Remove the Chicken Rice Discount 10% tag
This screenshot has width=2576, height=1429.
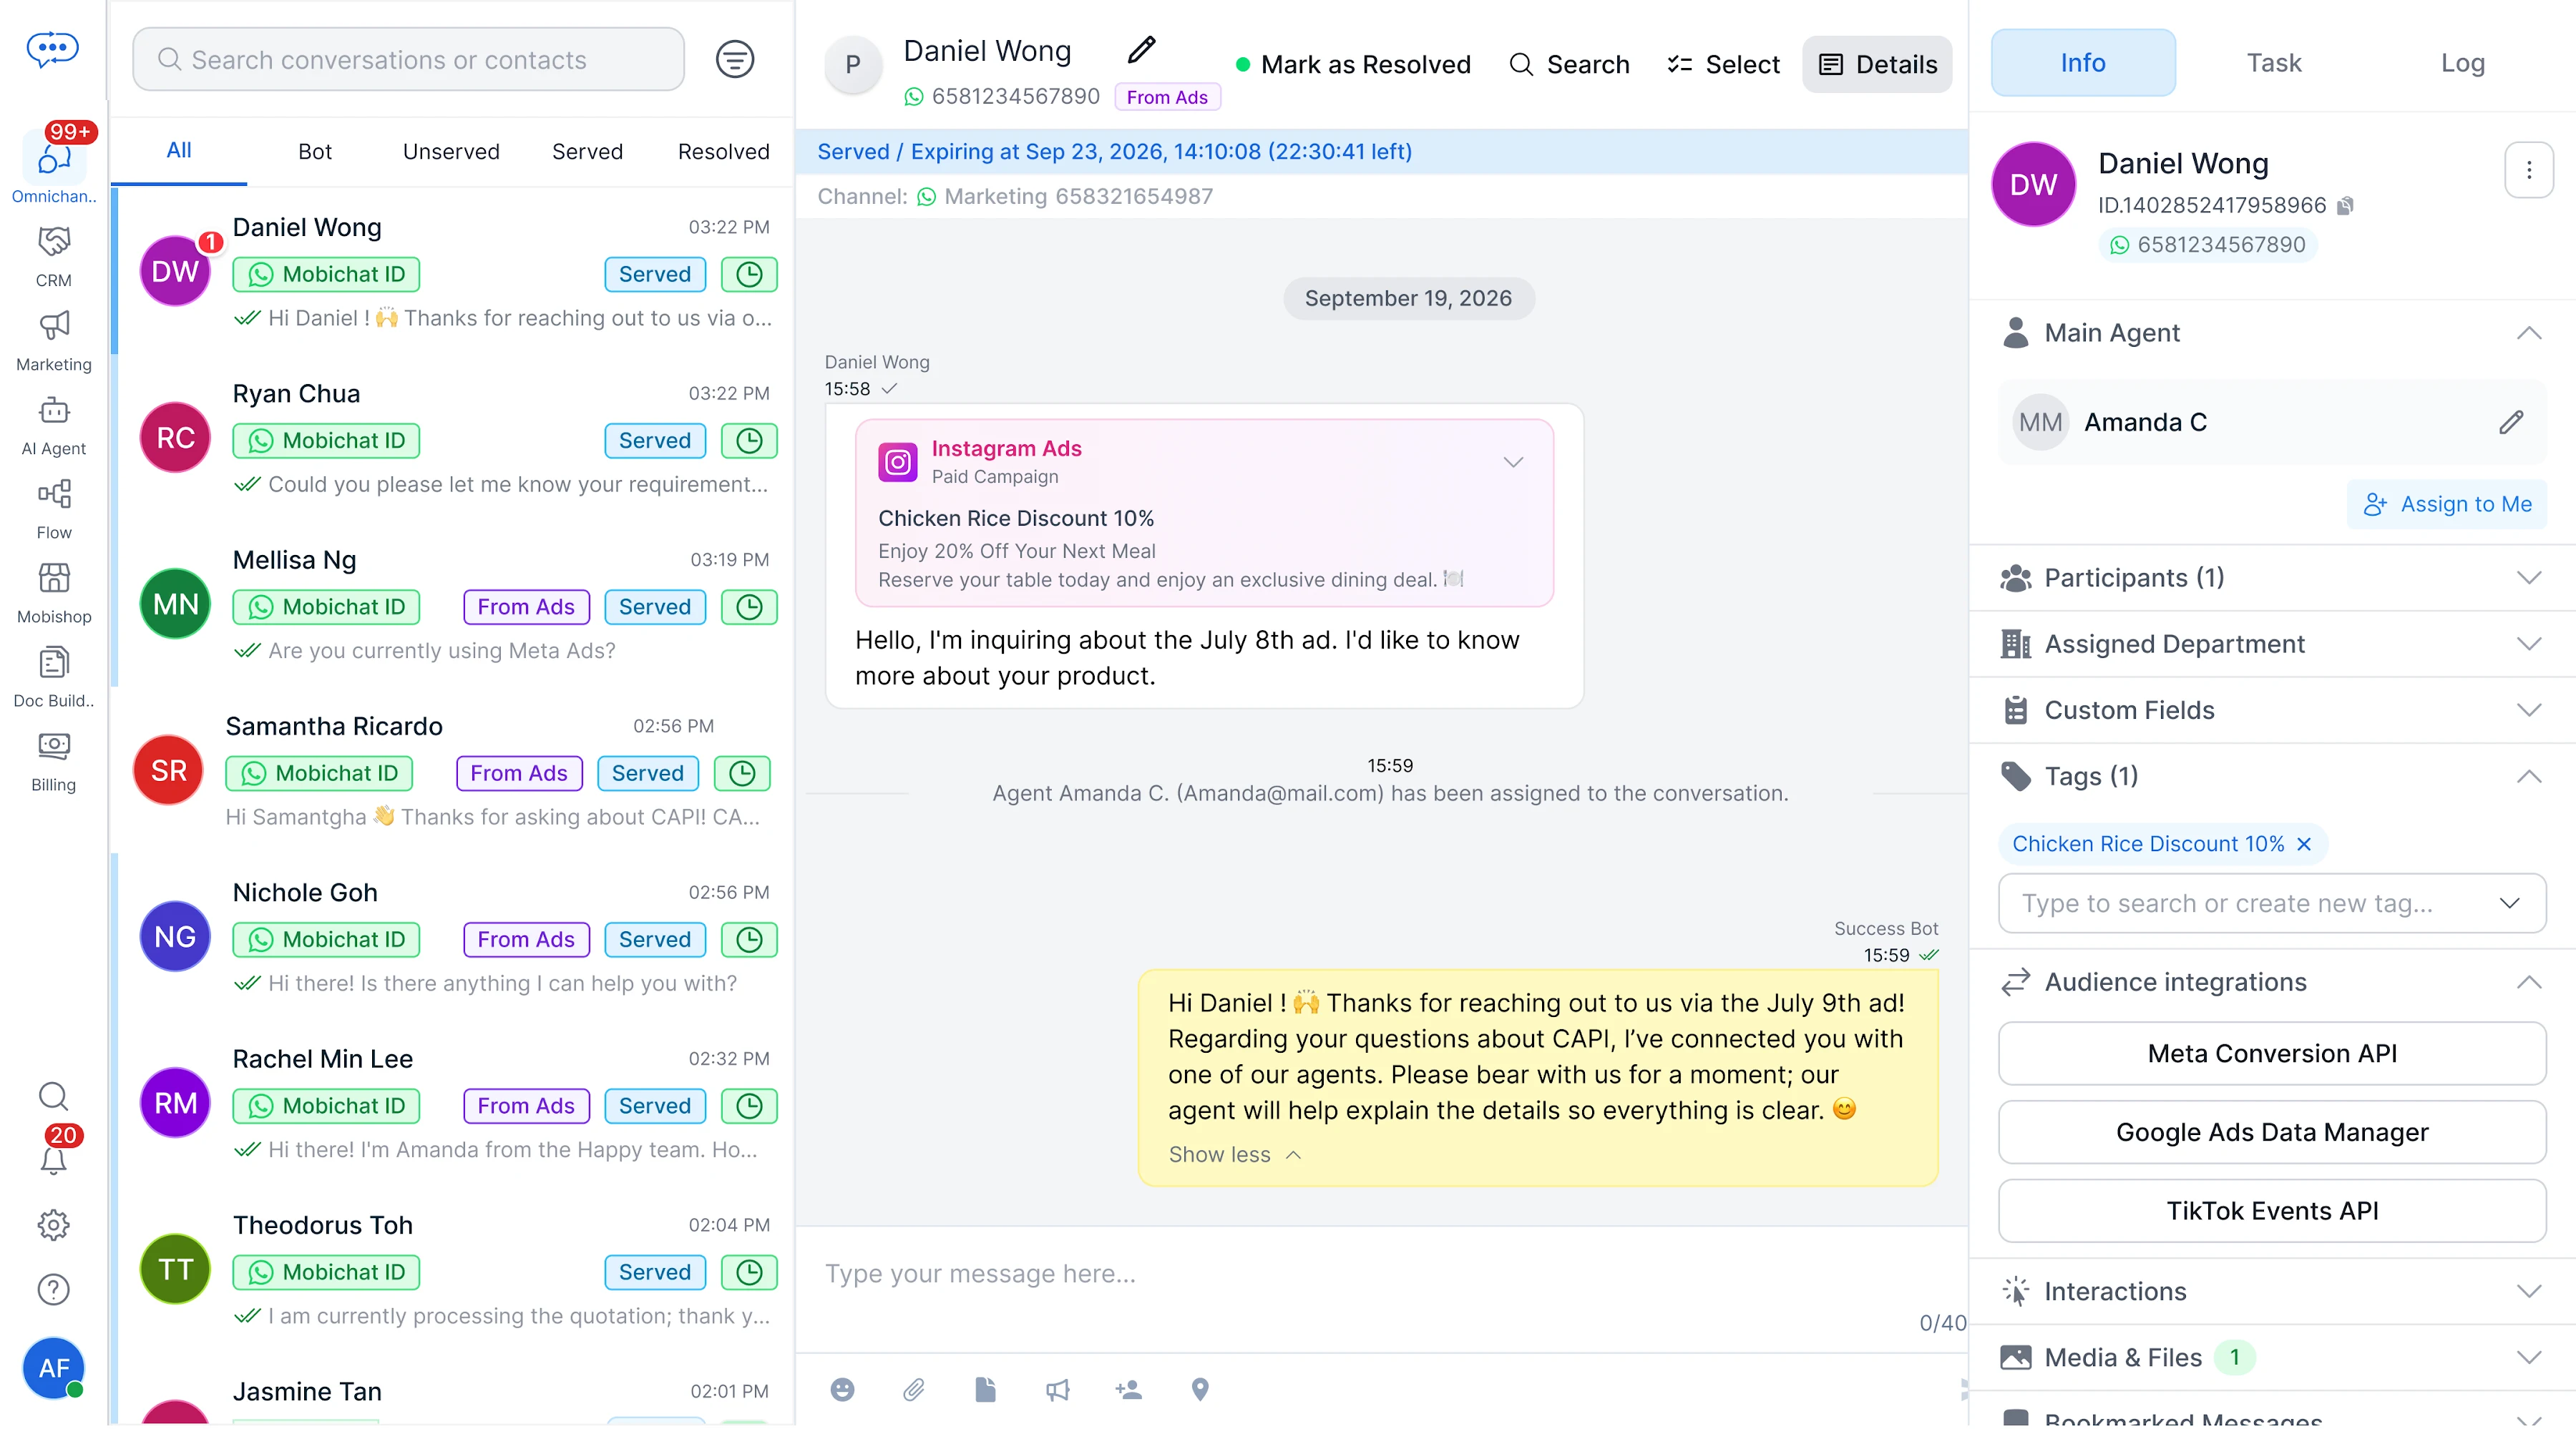[2304, 845]
